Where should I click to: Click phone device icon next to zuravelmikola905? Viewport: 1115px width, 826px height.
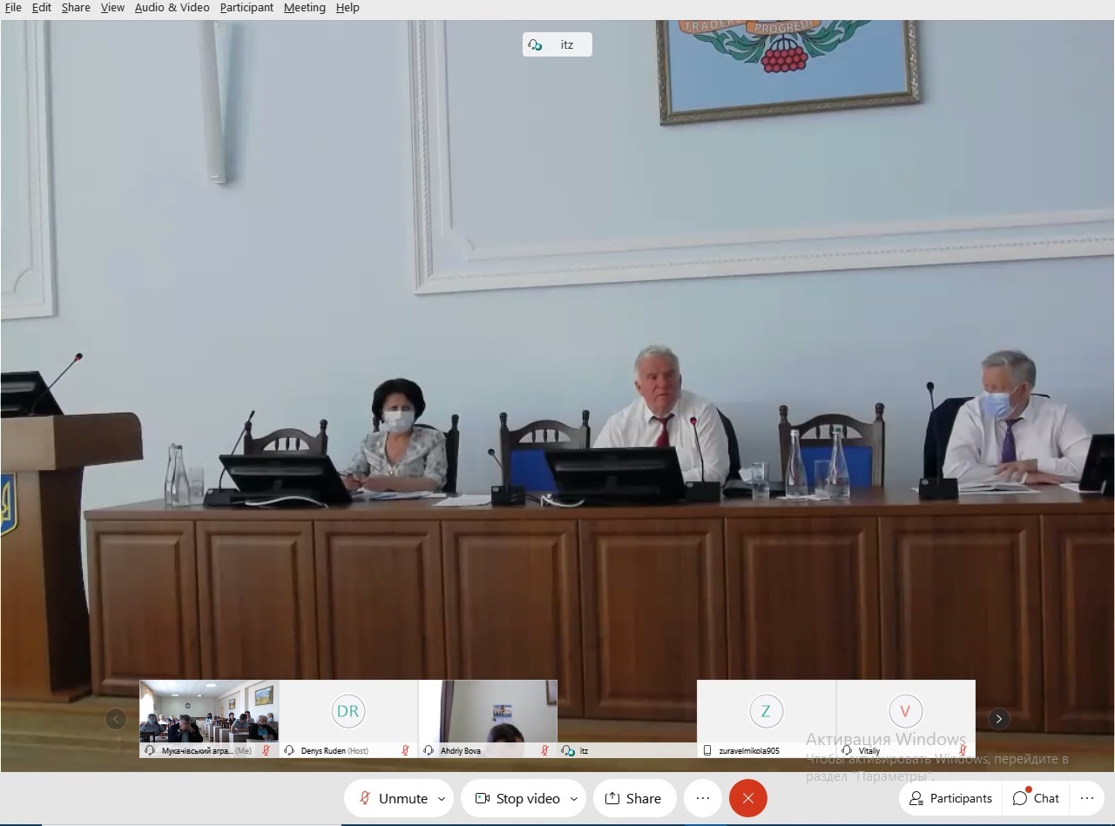(x=707, y=750)
